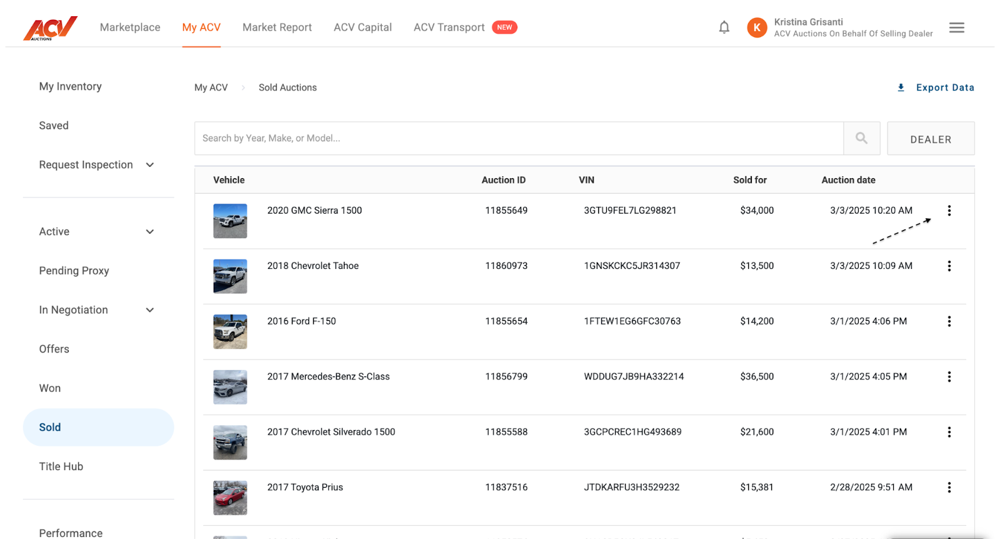Open options for 2020 GMC Sierra 1500
Viewport: 1000px width, 539px height.
949,211
